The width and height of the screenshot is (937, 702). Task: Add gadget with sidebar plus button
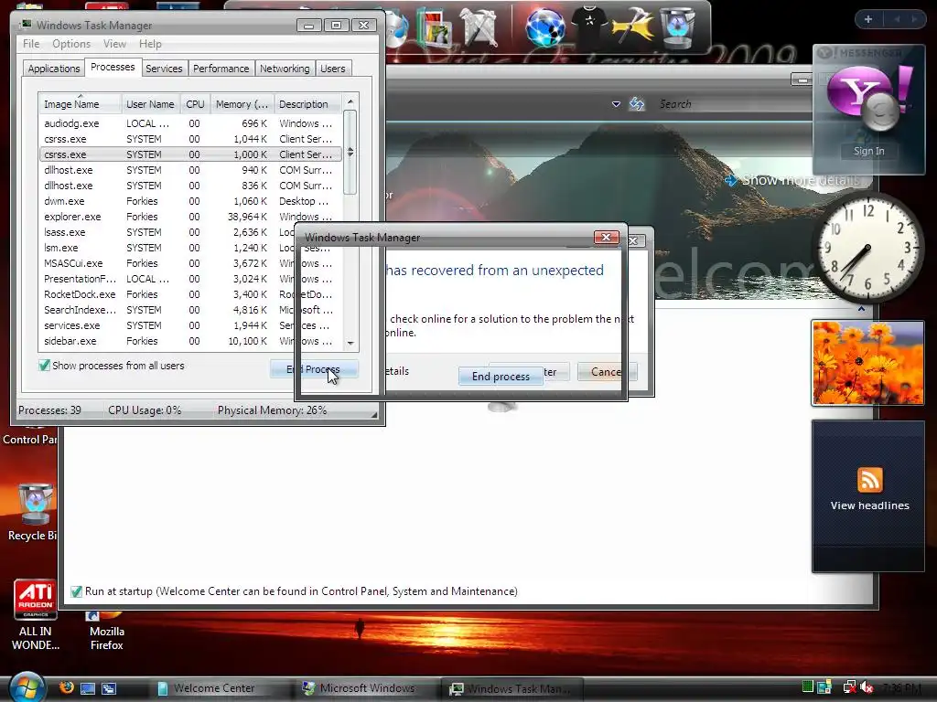868,19
